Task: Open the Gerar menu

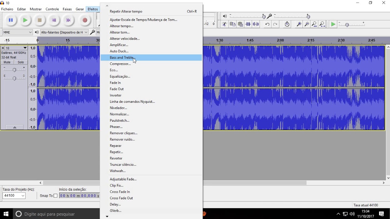Action: tap(80, 9)
